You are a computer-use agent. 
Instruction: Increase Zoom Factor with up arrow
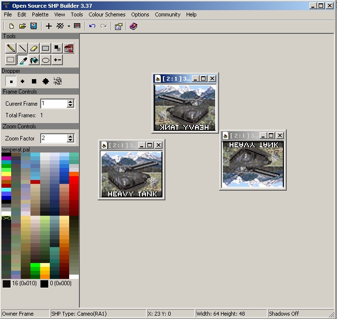(70, 136)
